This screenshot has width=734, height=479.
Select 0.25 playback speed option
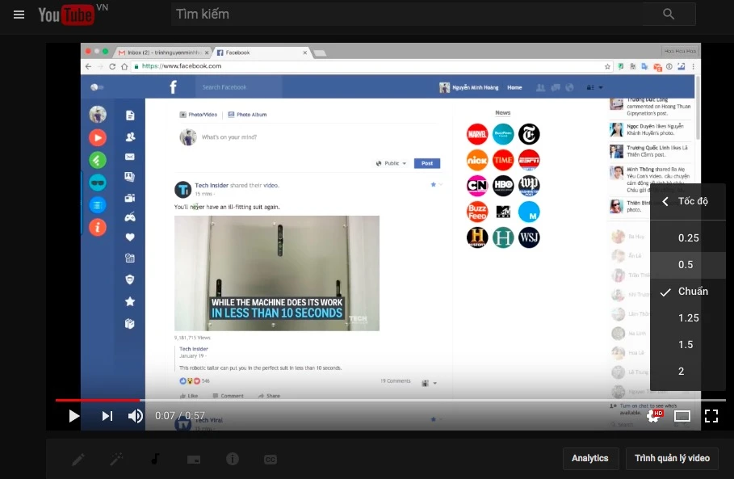pos(689,237)
